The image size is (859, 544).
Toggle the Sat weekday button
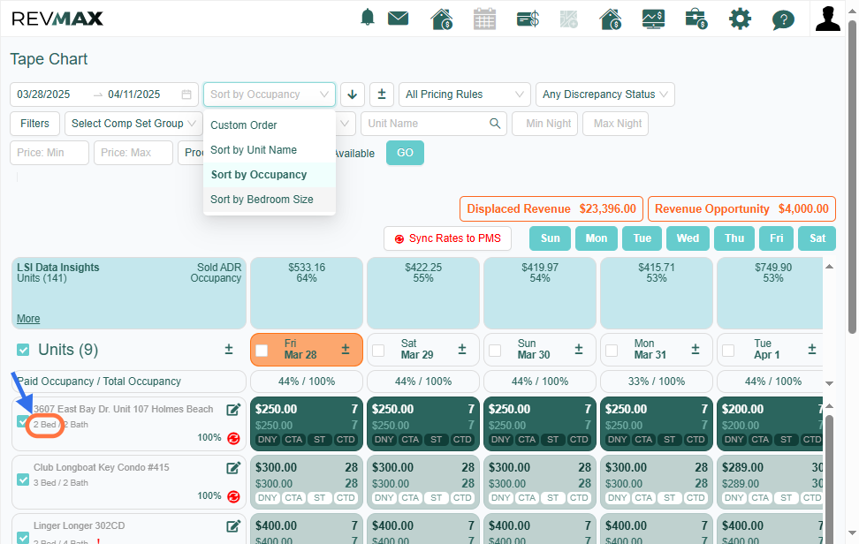(x=817, y=238)
